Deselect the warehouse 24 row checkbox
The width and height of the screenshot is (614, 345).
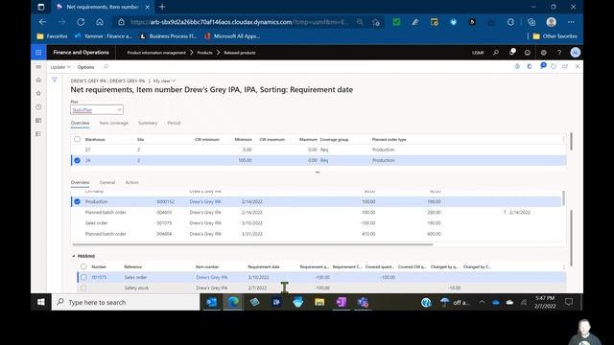[x=77, y=160]
